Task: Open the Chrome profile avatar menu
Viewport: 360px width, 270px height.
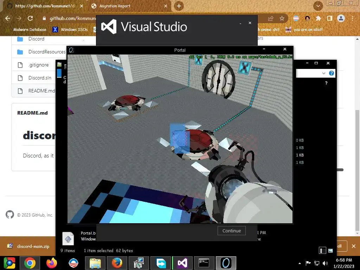Action: click(x=341, y=18)
